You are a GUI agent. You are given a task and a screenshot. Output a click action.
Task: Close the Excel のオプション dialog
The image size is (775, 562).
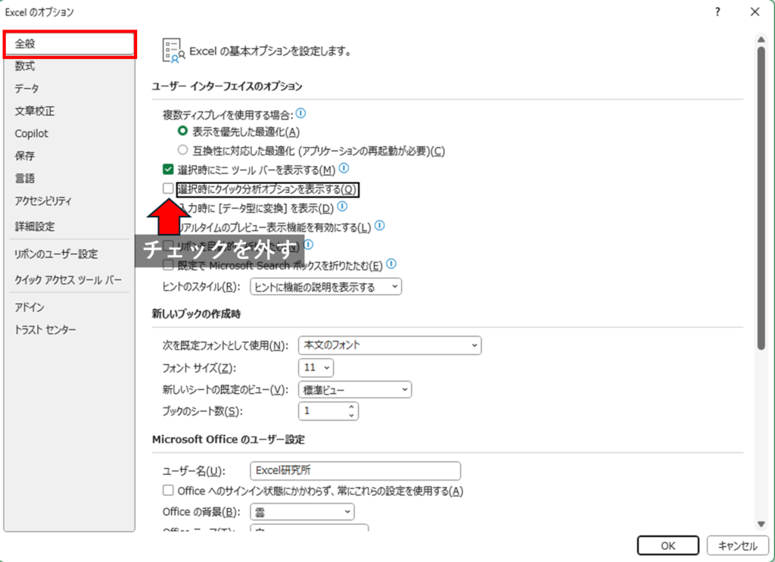click(x=755, y=12)
